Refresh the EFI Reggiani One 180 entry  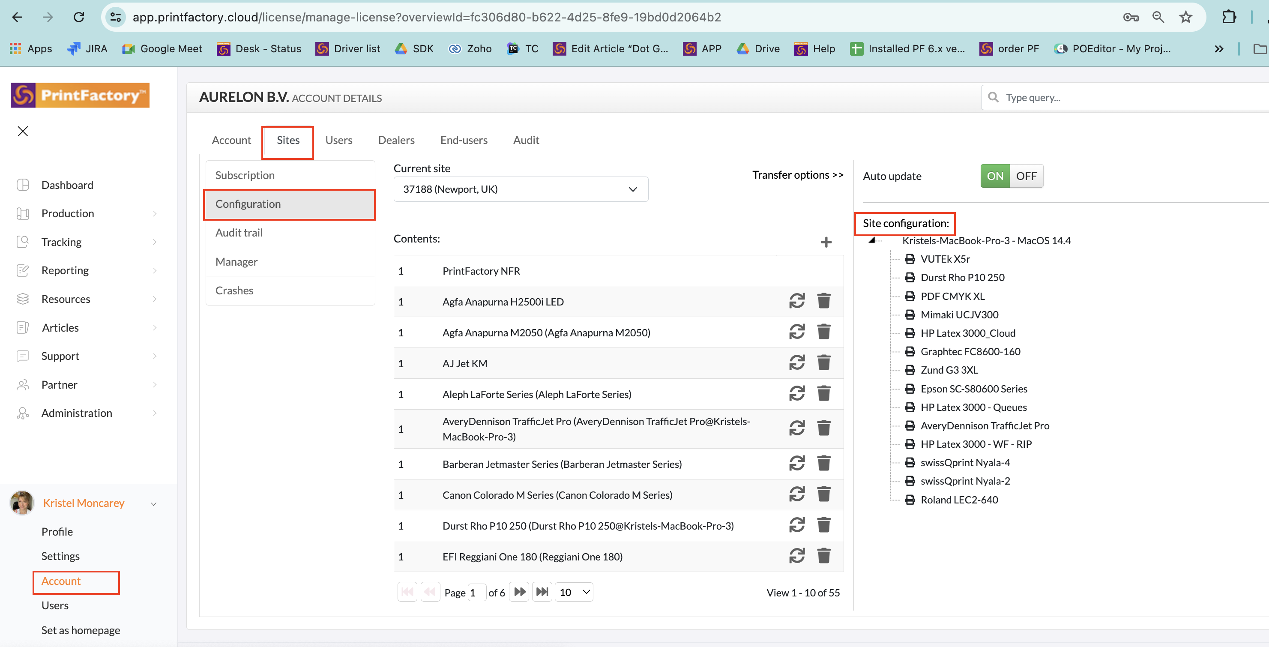pyautogui.click(x=796, y=556)
